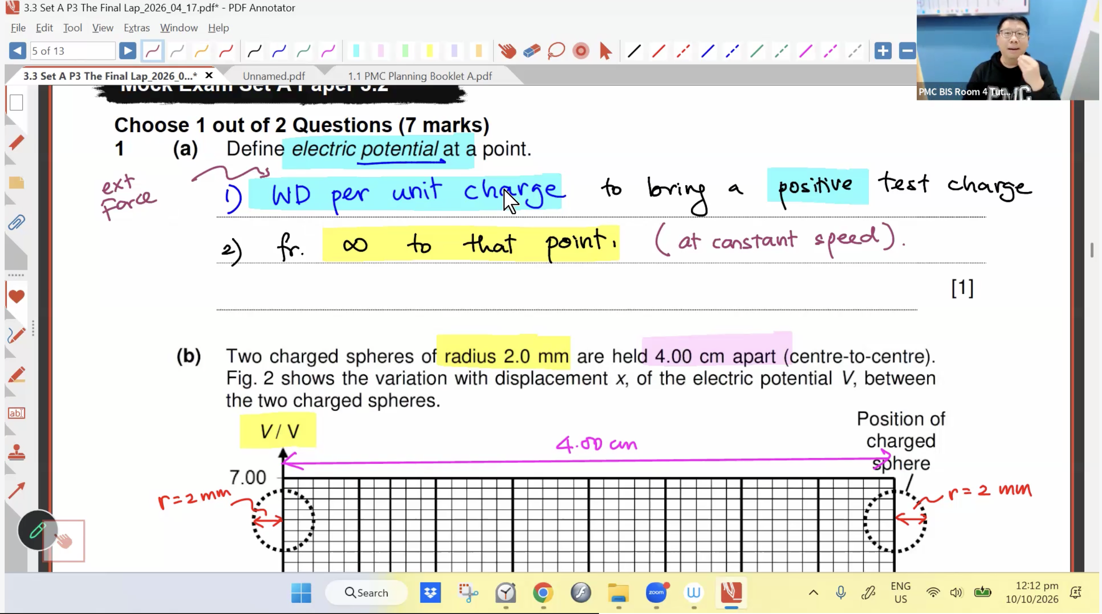Select the black pen in toolbar
Viewport: 1102px width, 614px height.
click(x=255, y=51)
